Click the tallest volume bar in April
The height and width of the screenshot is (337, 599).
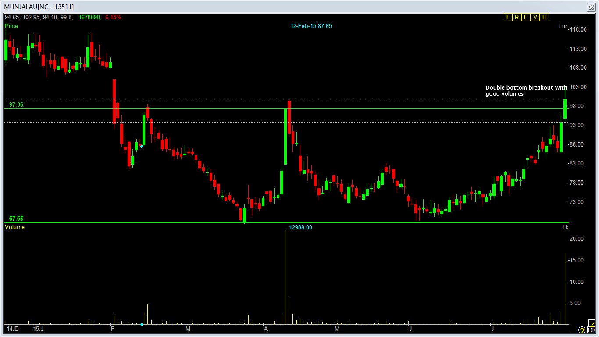click(285, 276)
